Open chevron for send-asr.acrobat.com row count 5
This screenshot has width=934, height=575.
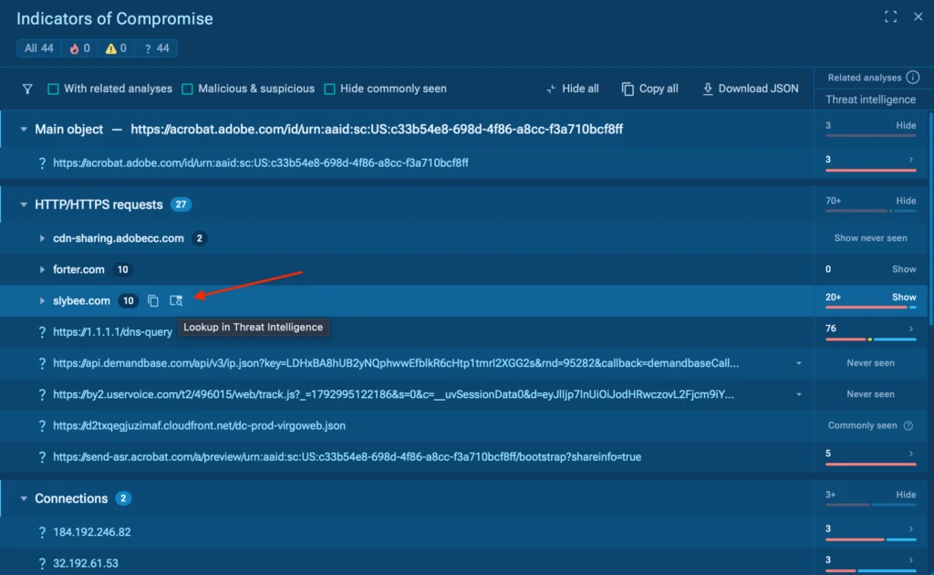[911, 454]
